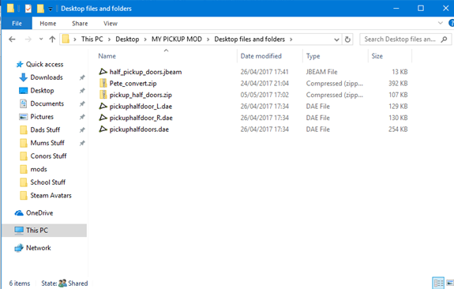The width and height of the screenshot is (454, 289).
Task: Open the mods folder in sidebar
Action: coord(39,169)
